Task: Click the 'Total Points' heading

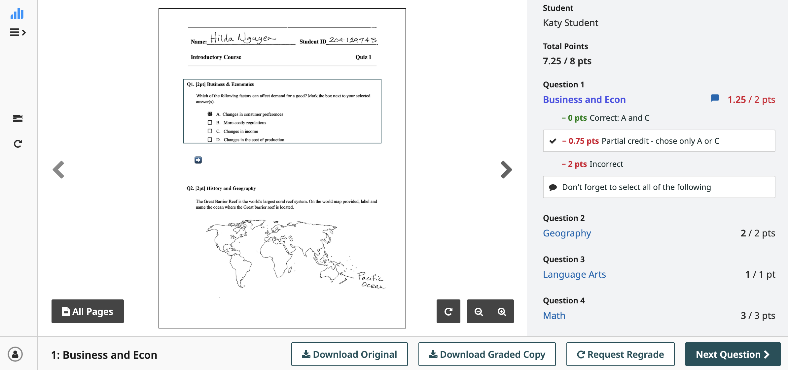Action: pyautogui.click(x=565, y=46)
